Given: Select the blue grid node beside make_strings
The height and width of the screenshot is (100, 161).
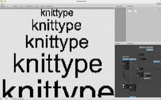Looking at the screenshot, I should pos(133,59).
